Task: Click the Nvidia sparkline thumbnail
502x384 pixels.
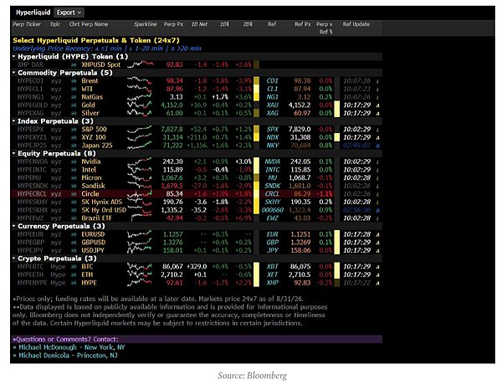Action: [x=139, y=161]
